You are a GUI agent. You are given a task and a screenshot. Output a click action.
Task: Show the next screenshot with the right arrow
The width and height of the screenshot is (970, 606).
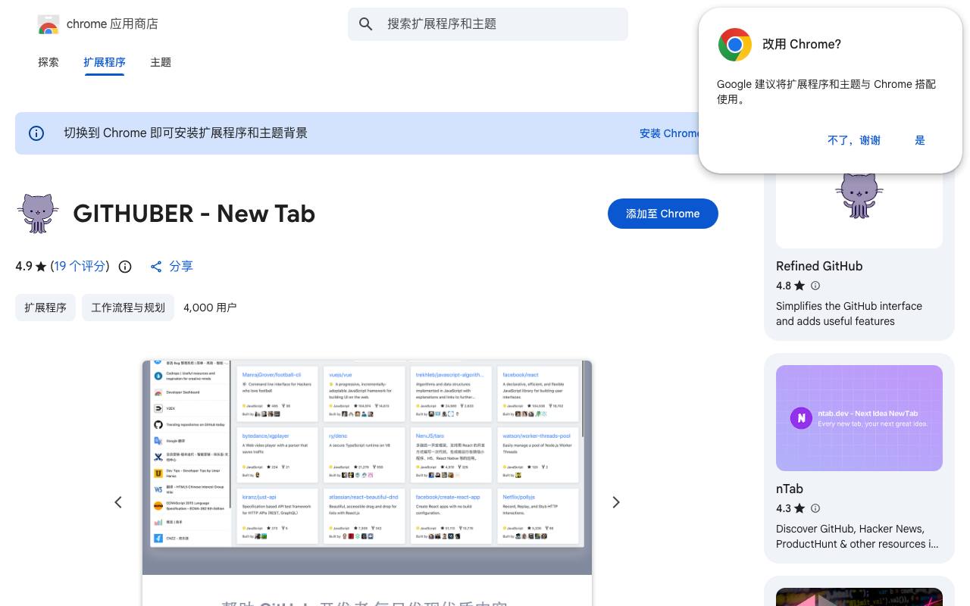coord(616,502)
